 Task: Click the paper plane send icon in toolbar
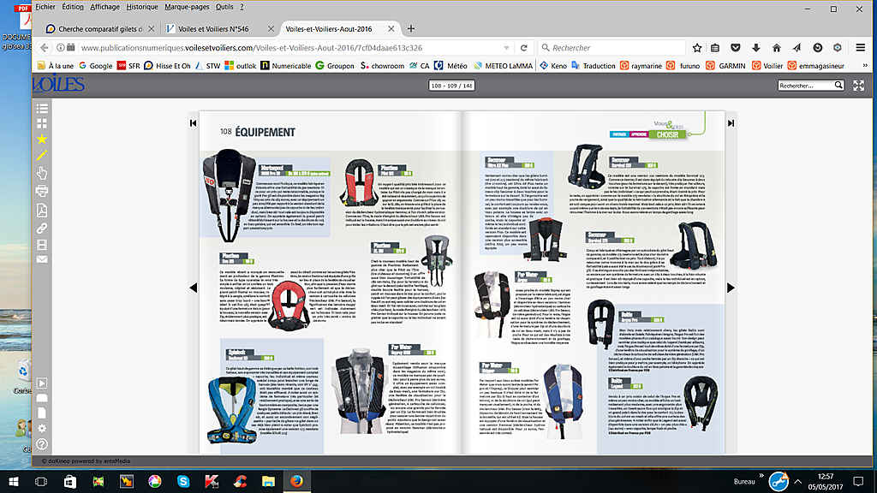[x=796, y=48]
